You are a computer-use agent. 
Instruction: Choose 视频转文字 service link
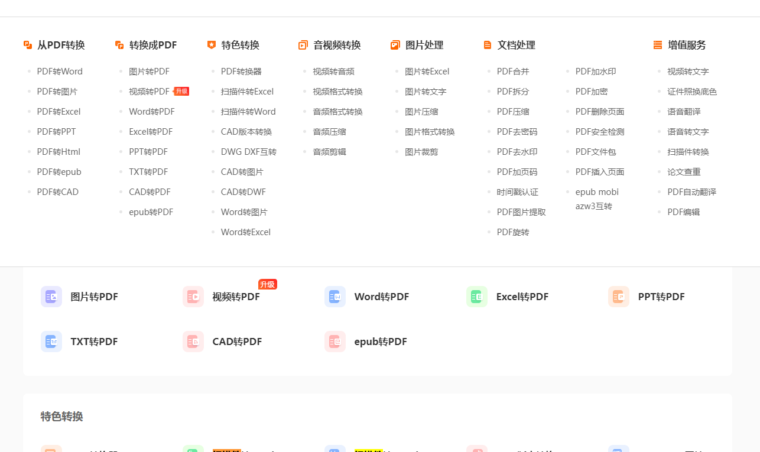pos(688,71)
